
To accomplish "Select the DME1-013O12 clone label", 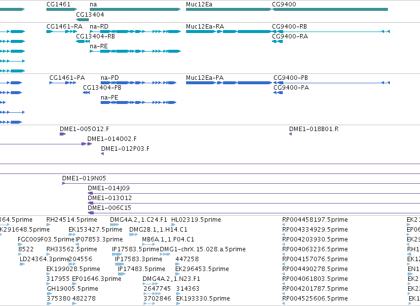I will [x=110, y=198].
